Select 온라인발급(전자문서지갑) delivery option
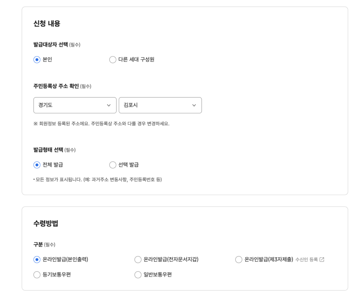 [x=138, y=259]
